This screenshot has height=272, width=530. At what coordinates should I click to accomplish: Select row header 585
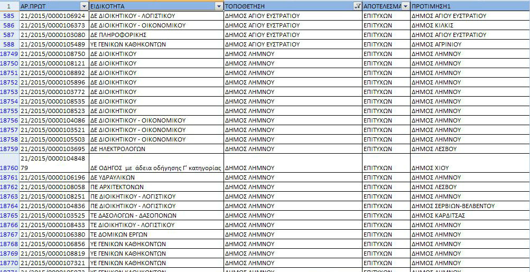(x=10, y=16)
